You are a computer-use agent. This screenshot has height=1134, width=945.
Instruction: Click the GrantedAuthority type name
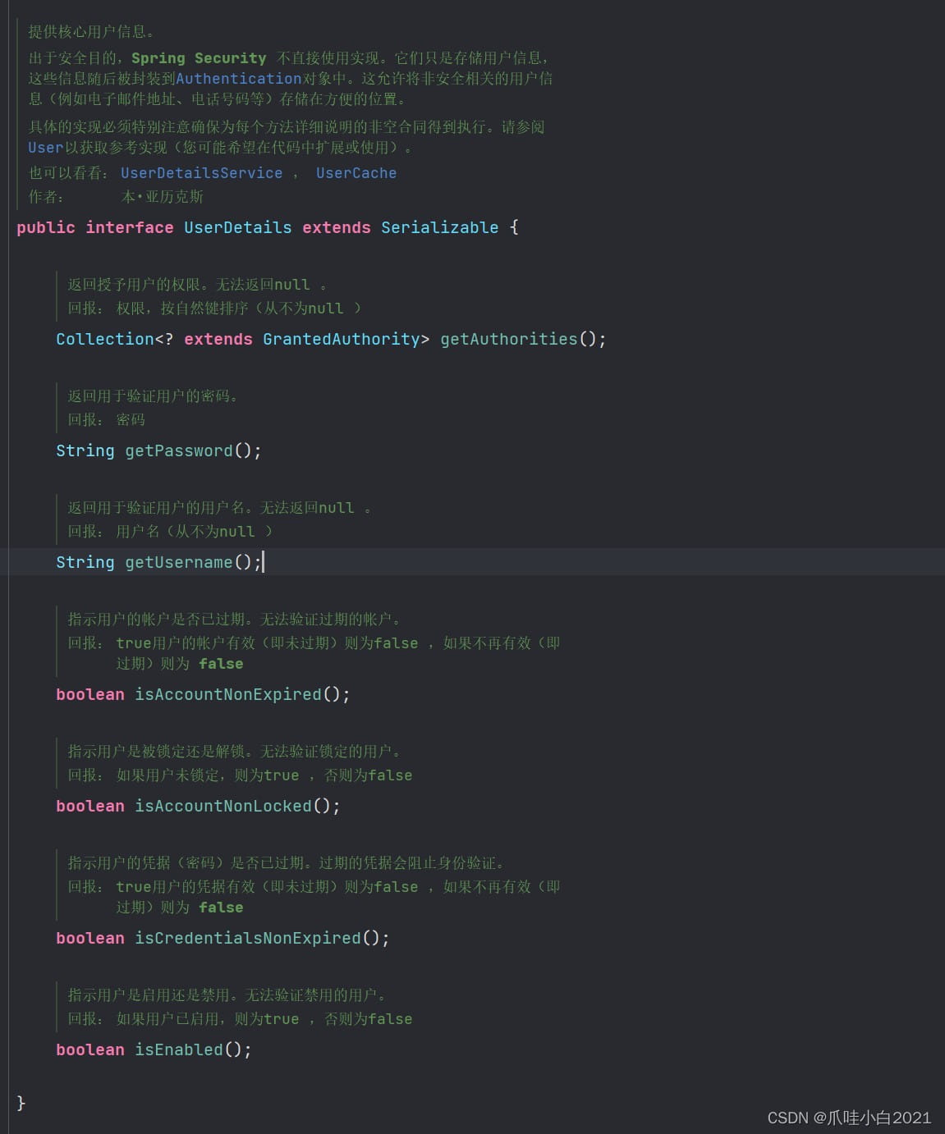click(x=341, y=339)
